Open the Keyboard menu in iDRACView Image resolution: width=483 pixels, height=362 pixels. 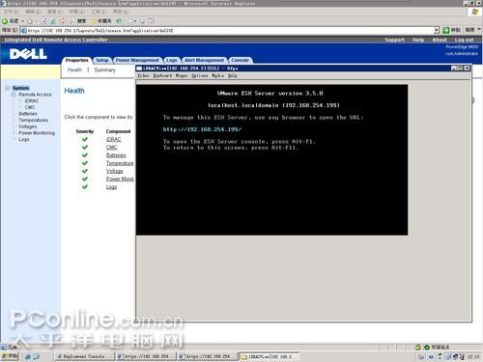point(162,75)
